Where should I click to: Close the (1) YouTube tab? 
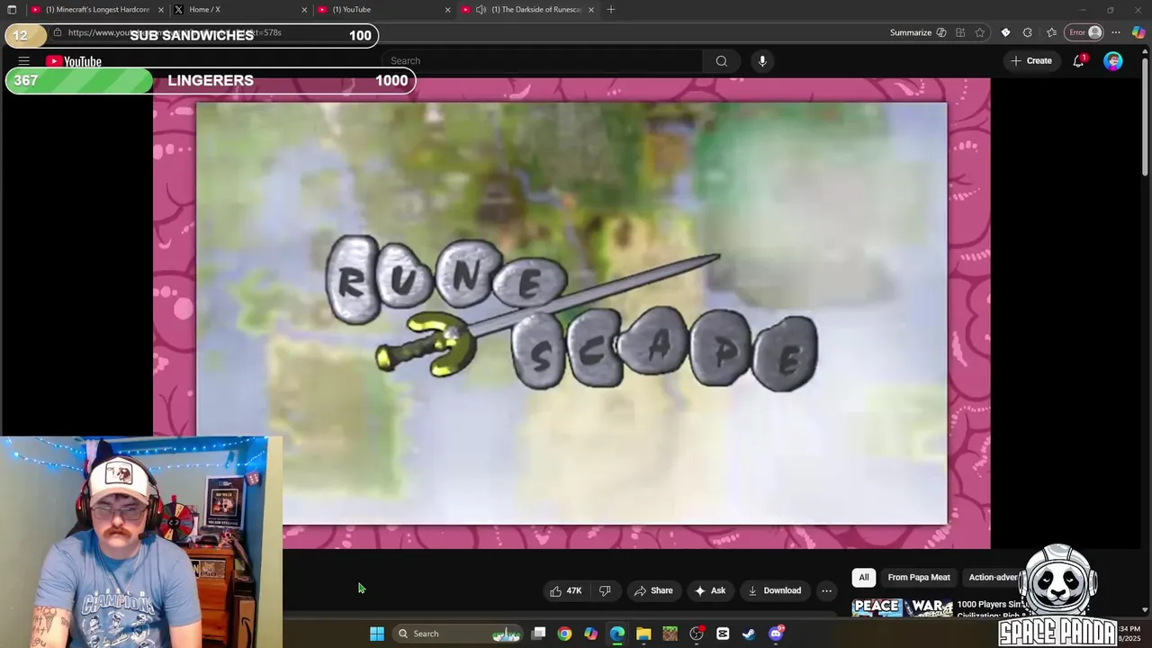pyautogui.click(x=447, y=9)
